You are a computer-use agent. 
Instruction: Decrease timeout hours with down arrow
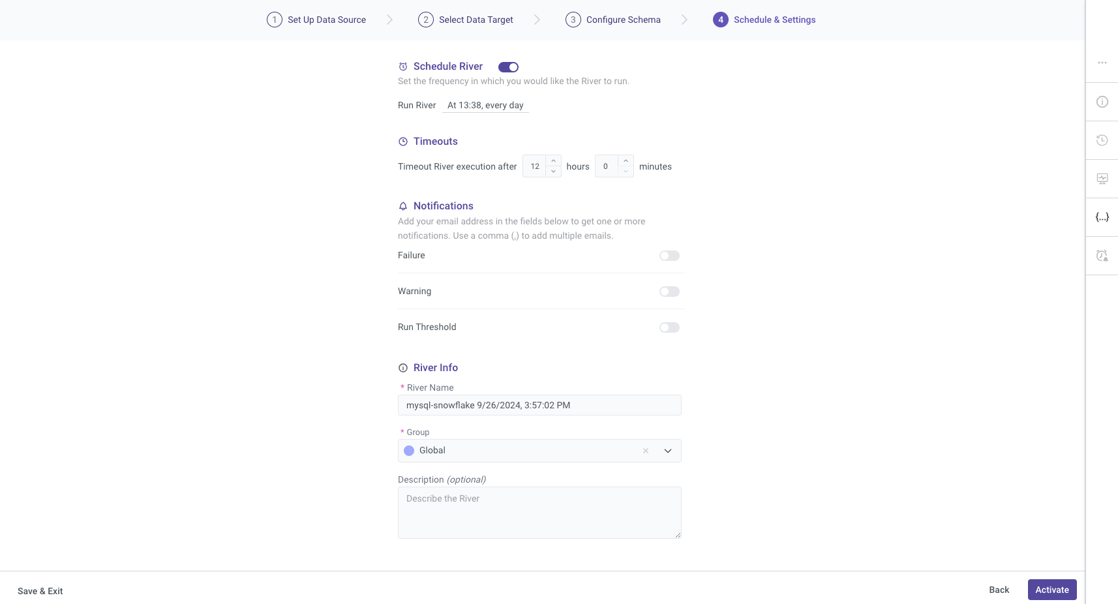click(553, 172)
